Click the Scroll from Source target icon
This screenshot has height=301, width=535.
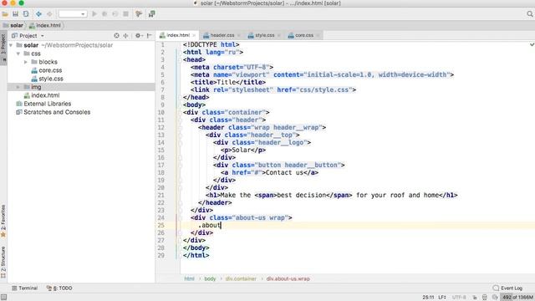click(x=116, y=35)
